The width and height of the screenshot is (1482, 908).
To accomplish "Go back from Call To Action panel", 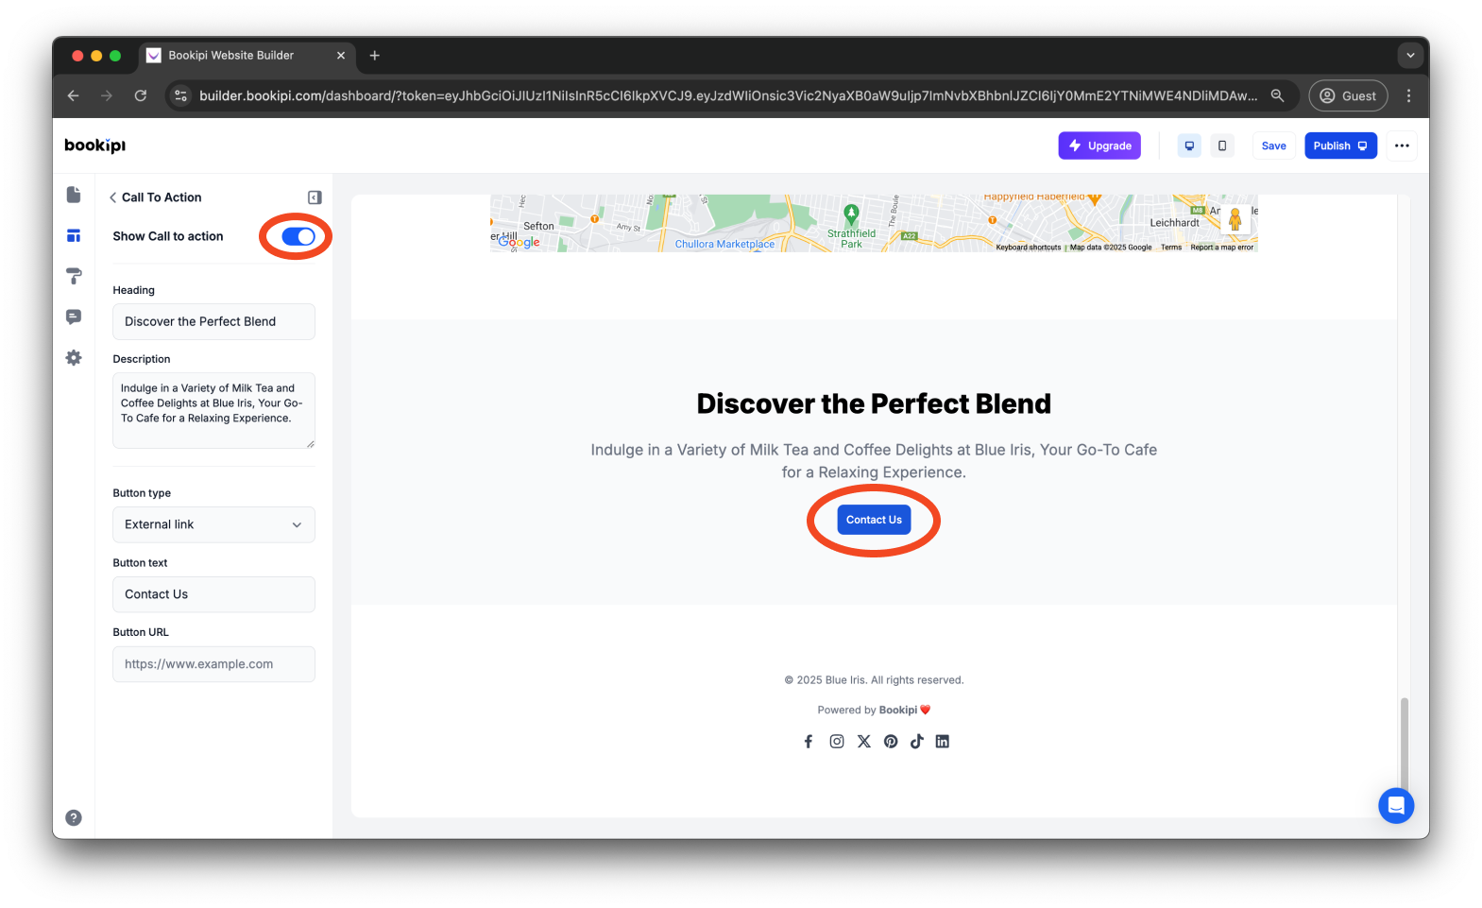I will coord(113,197).
